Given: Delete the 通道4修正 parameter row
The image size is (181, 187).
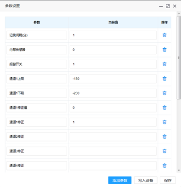Looking at the screenshot, I should [x=164, y=165].
